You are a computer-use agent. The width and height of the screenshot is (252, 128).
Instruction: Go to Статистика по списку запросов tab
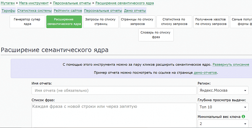pyautogui.click(x=174, y=22)
